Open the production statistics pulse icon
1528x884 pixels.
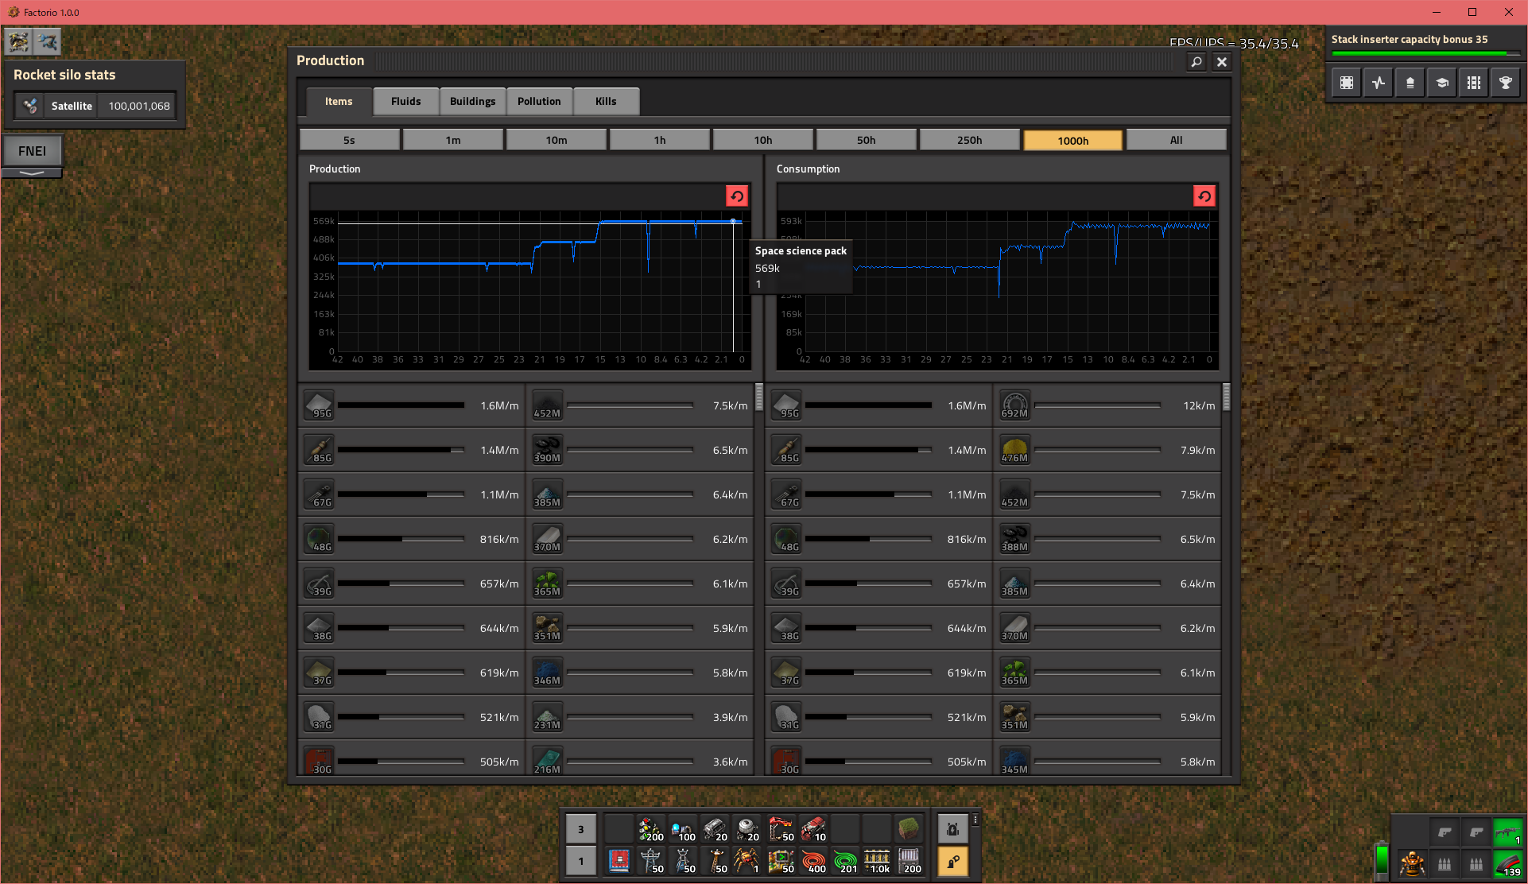[x=1378, y=83]
